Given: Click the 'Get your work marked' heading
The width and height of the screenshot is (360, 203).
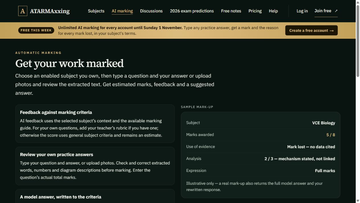Looking at the screenshot, I should pyautogui.click(x=69, y=63).
